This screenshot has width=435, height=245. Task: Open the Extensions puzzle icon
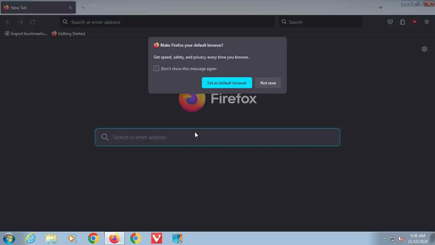point(402,22)
